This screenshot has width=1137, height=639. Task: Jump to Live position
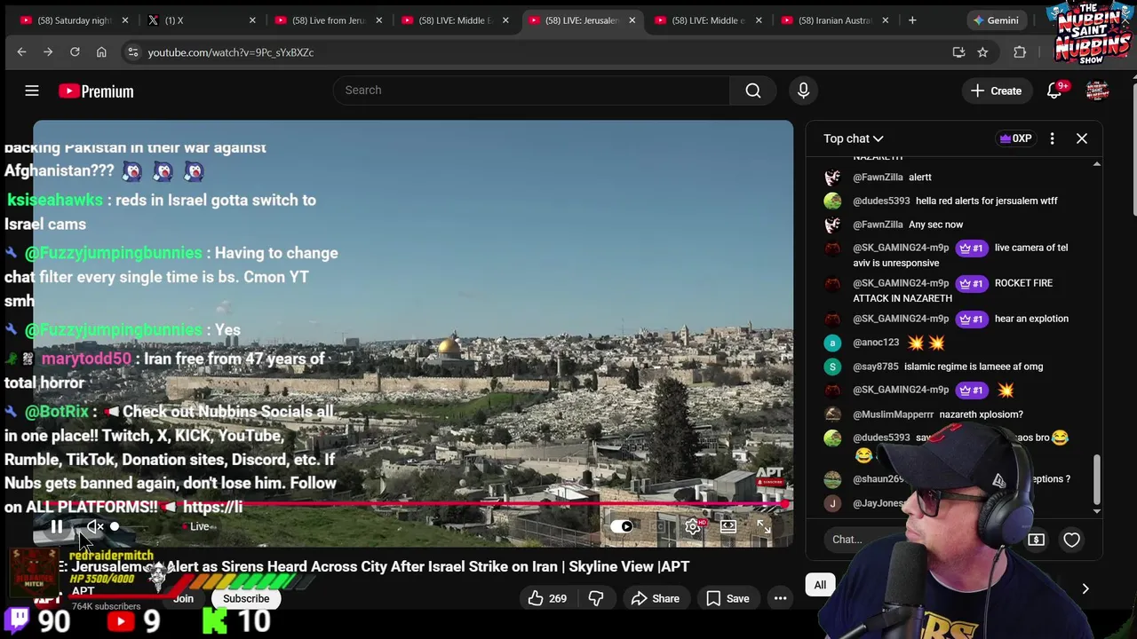click(x=195, y=527)
